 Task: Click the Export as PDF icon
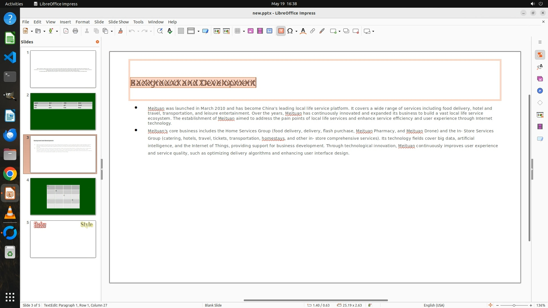tap(66, 31)
